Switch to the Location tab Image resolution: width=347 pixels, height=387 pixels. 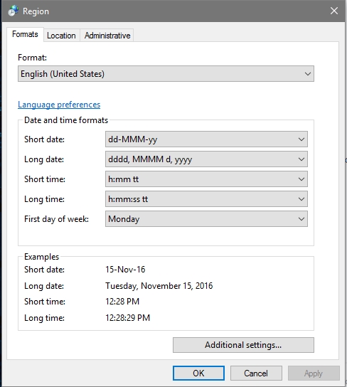(61, 36)
